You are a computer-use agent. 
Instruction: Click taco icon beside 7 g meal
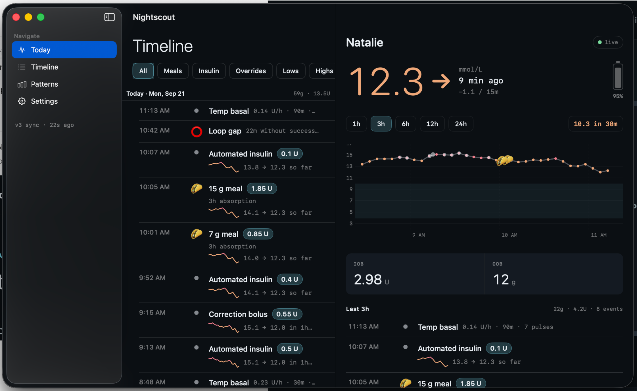click(x=197, y=234)
